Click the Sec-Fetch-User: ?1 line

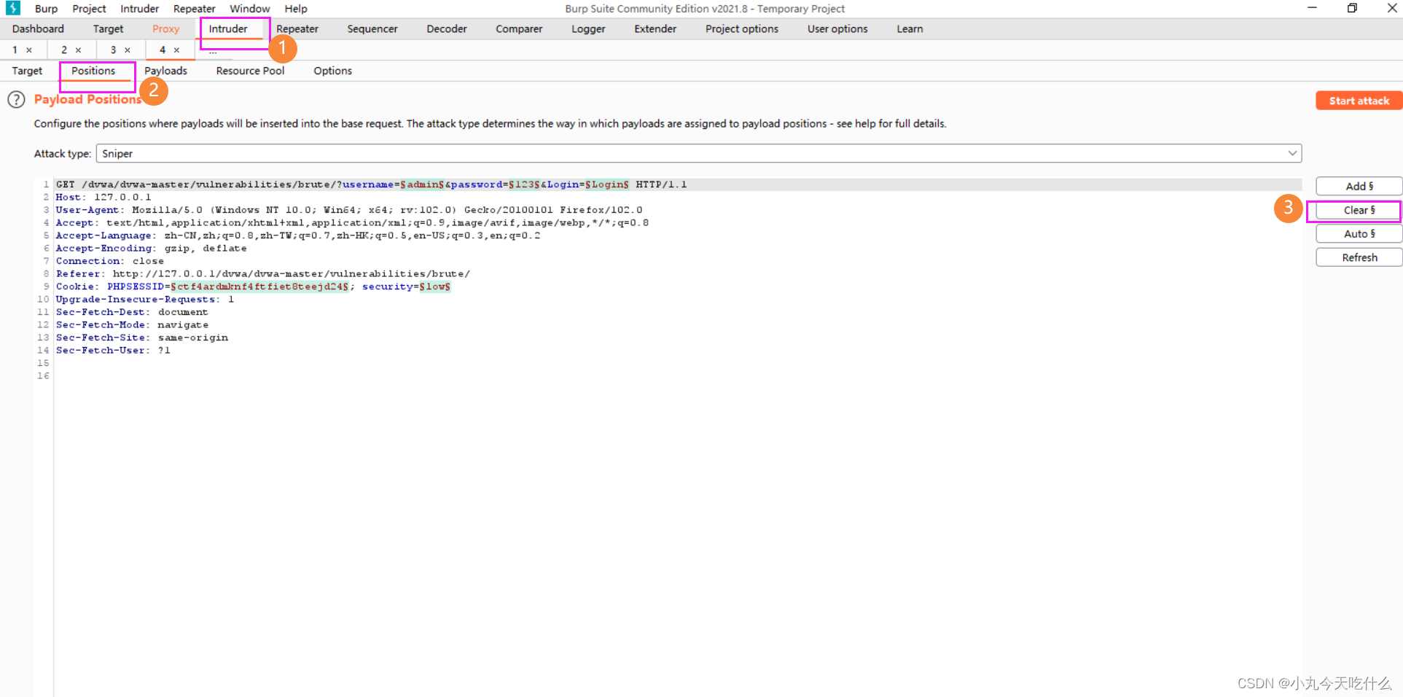tap(113, 351)
